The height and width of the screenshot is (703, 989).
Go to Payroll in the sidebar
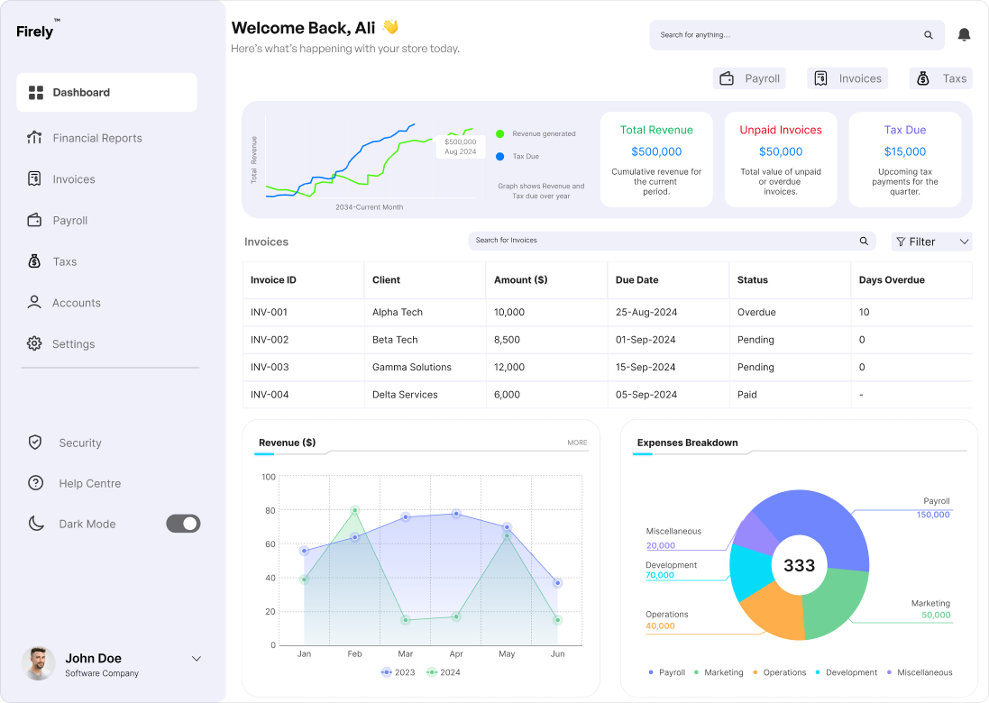(70, 221)
